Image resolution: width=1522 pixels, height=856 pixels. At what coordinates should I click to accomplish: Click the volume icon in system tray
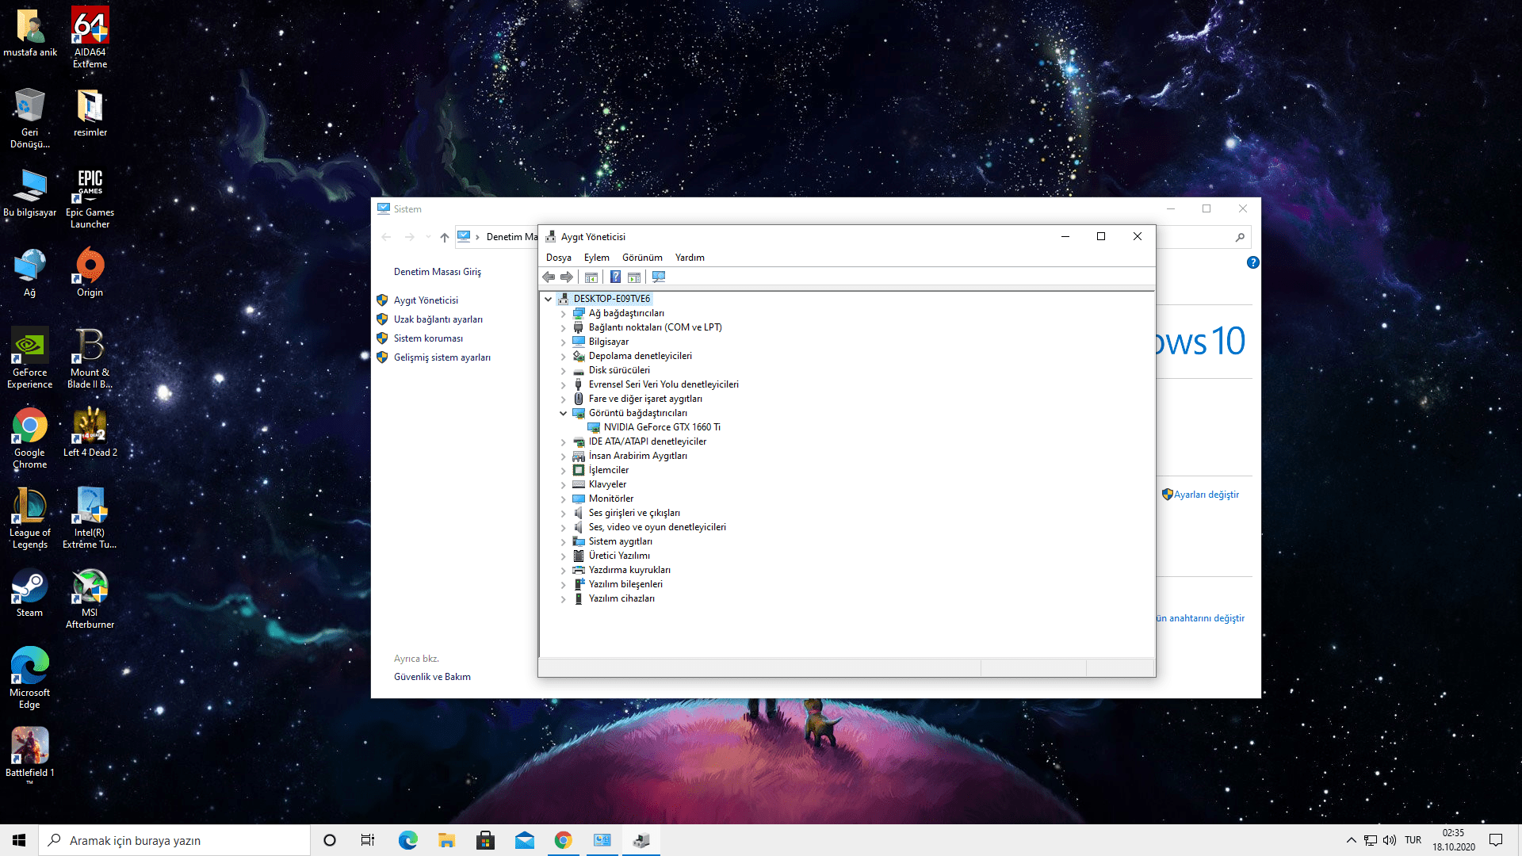pos(1390,840)
